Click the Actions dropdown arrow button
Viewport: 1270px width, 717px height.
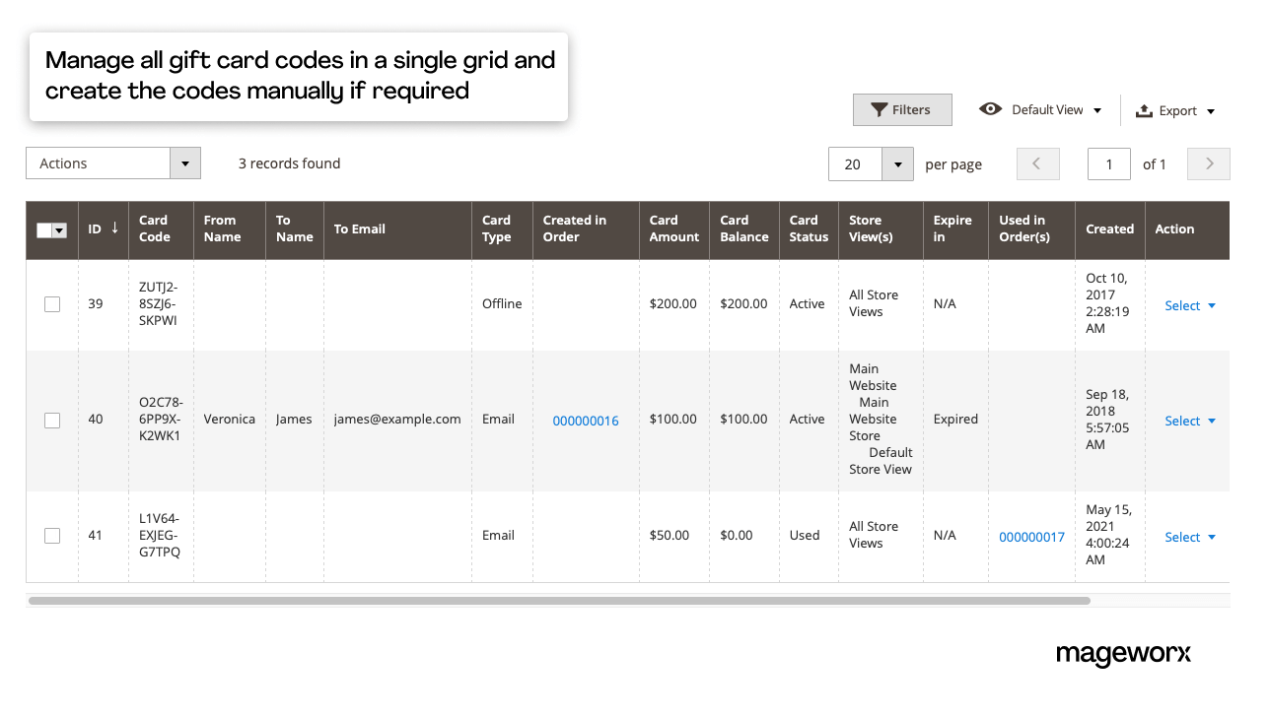point(185,163)
